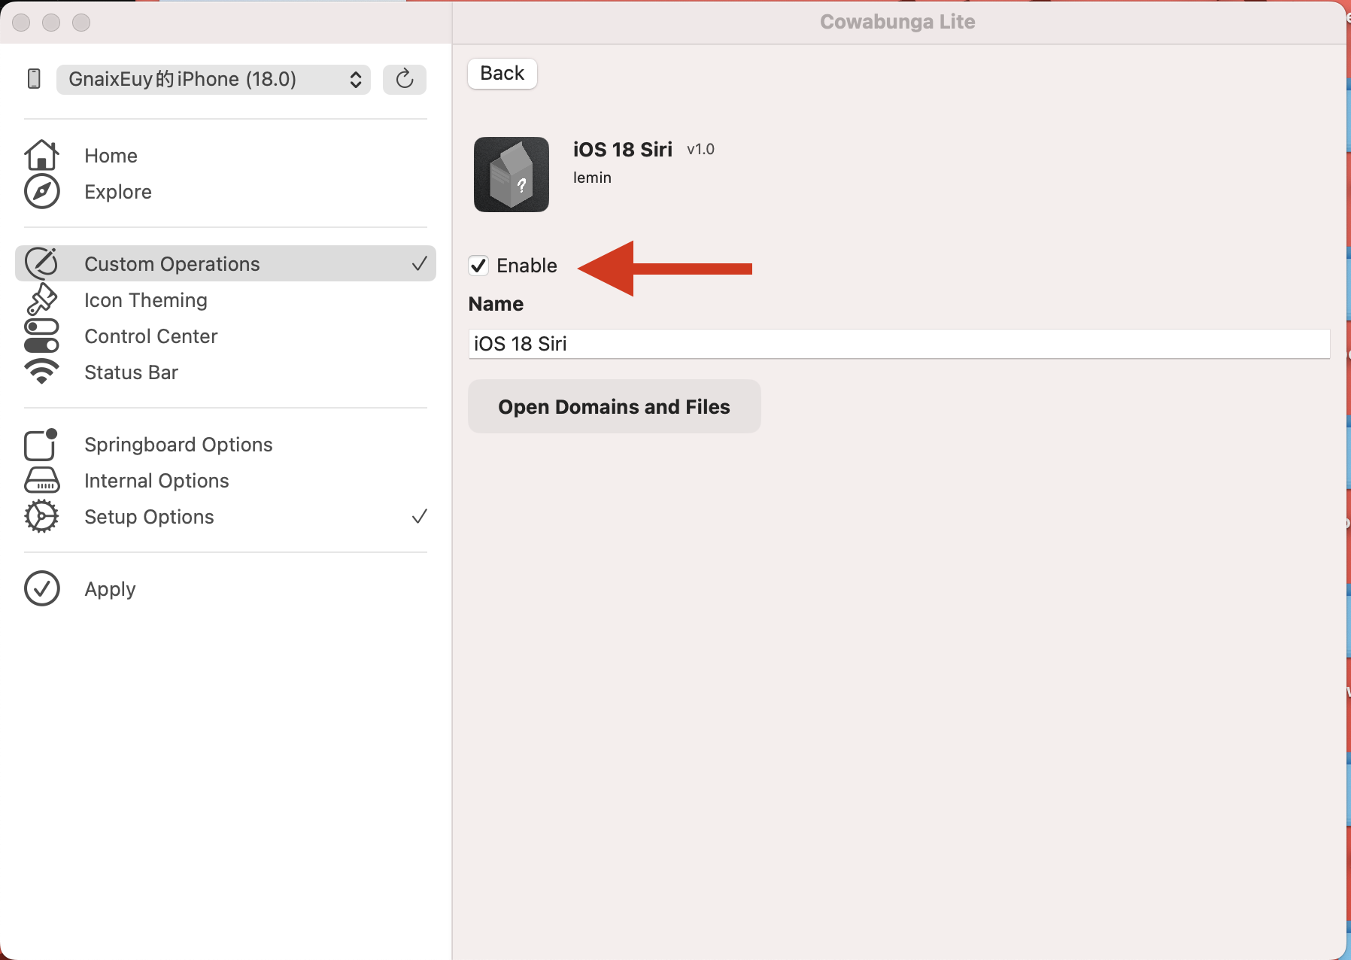The width and height of the screenshot is (1351, 960).
Task: Click the Icon Theming paintbrush icon
Action: (x=41, y=299)
